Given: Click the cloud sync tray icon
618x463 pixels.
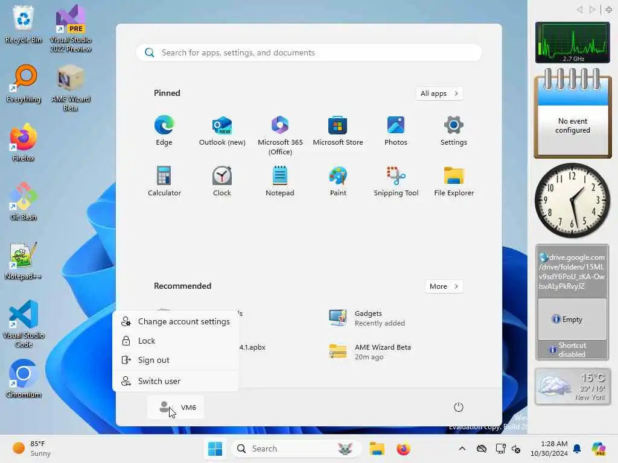Looking at the screenshot, I should click(x=481, y=449).
